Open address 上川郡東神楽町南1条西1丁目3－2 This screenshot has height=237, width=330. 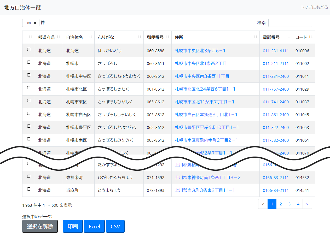tap(208, 177)
